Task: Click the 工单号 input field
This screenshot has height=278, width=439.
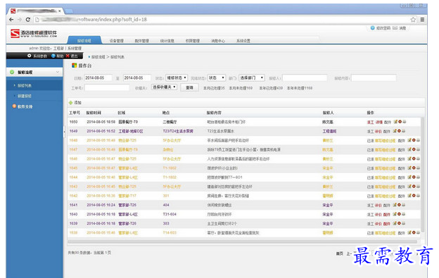Action: click(107, 88)
